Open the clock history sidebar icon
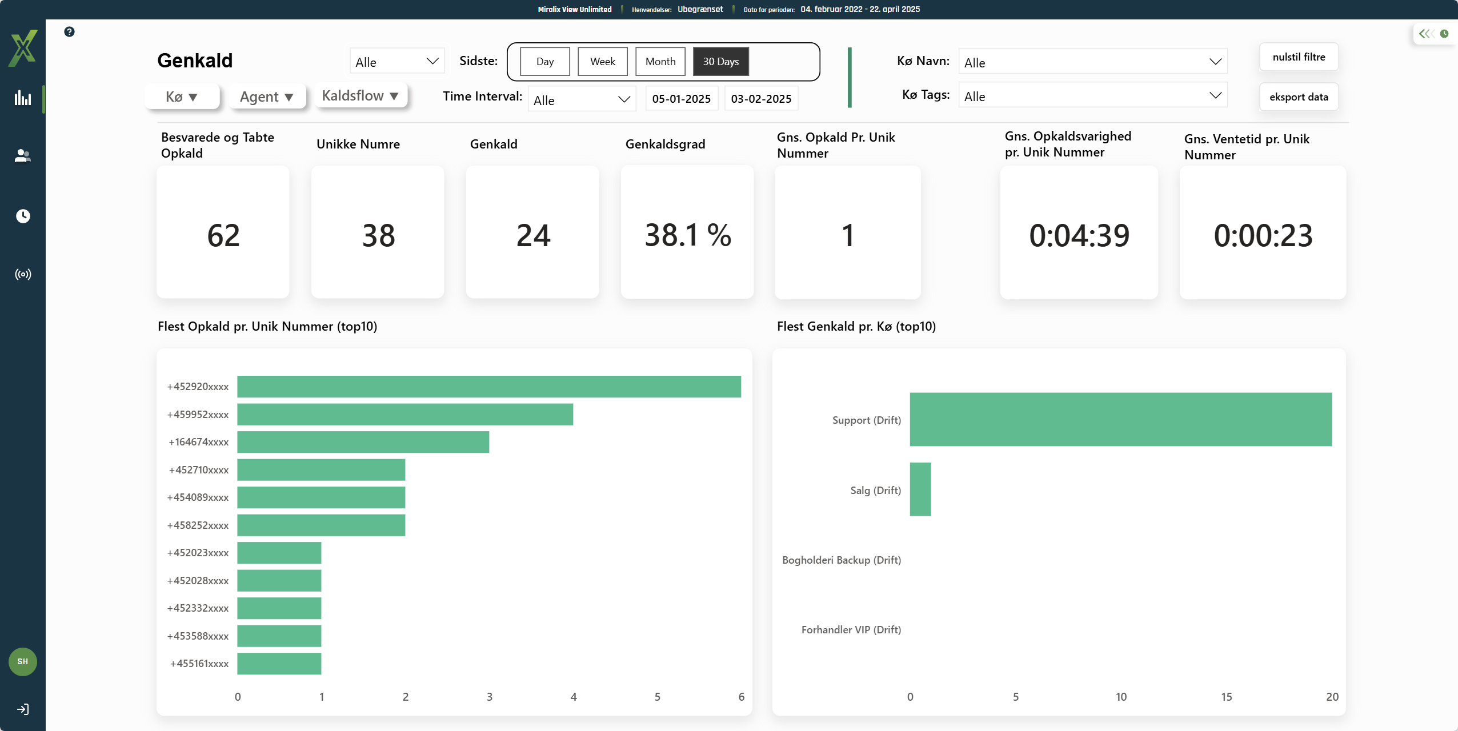This screenshot has width=1458, height=731. 23,216
